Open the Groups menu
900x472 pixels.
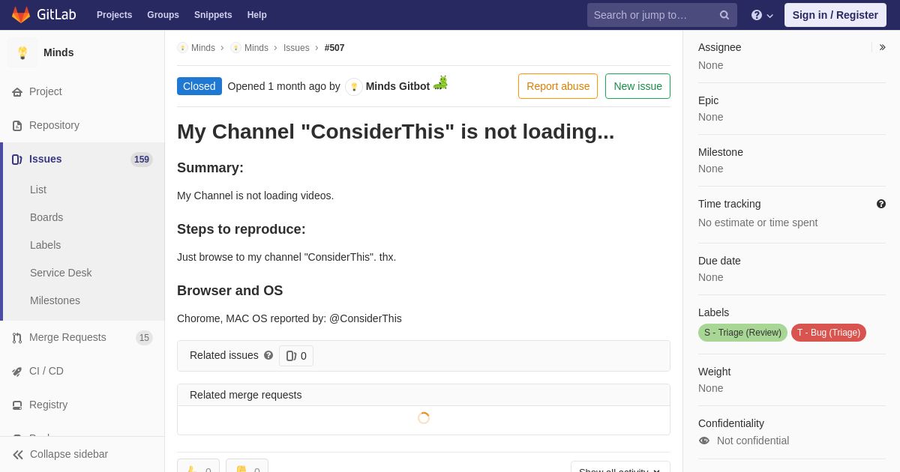coord(163,15)
